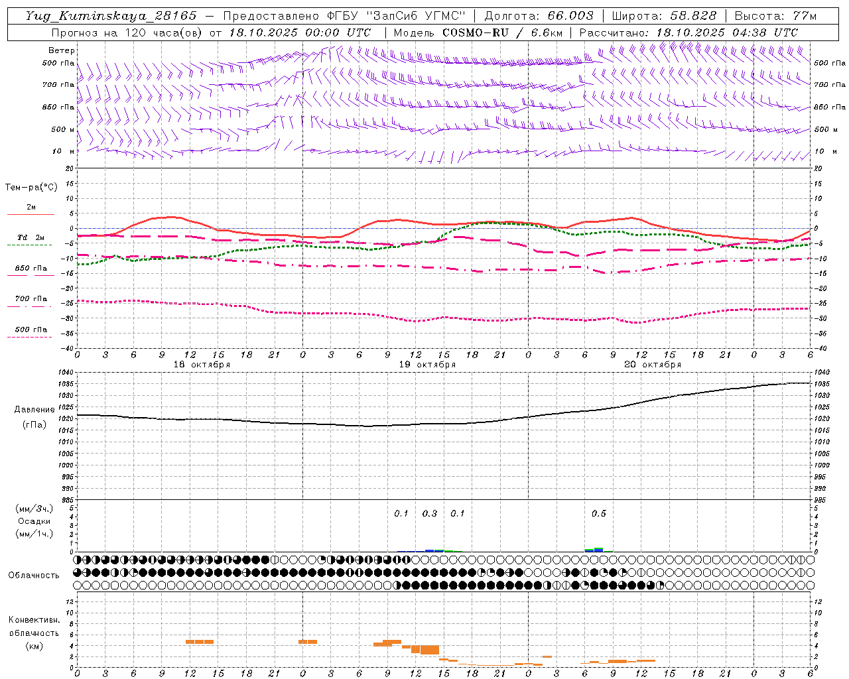
Task: Click the Td 2м legend label
Action: (x=31, y=237)
